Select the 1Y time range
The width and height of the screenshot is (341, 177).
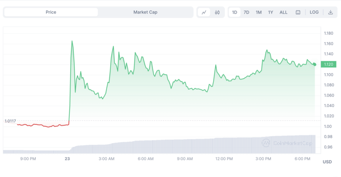(270, 12)
